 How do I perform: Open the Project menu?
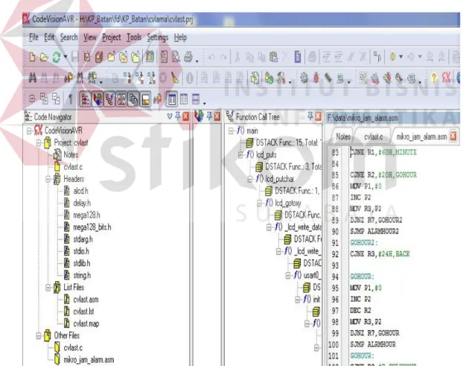112,37
